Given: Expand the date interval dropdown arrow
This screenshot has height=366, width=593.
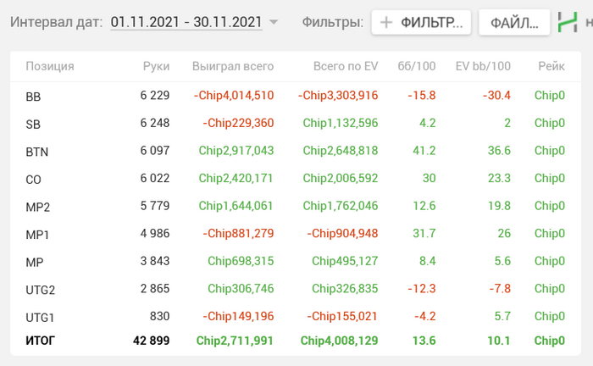Looking at the screenshot, I should (x=274, y=22).
